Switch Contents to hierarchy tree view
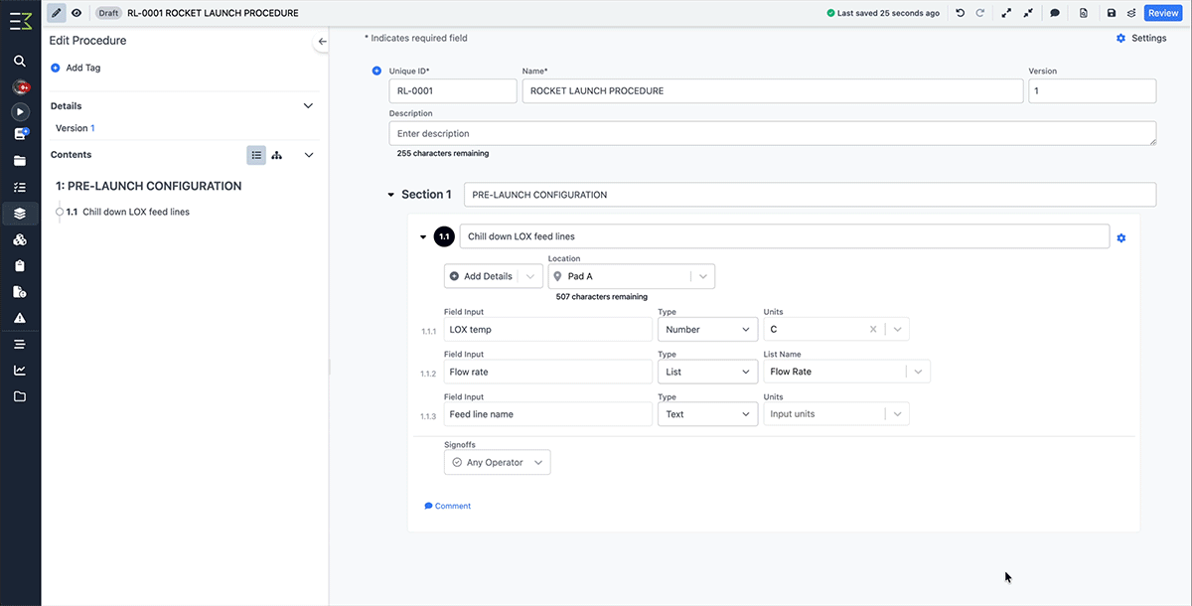The image size is (1192, 606). (277, 155)
